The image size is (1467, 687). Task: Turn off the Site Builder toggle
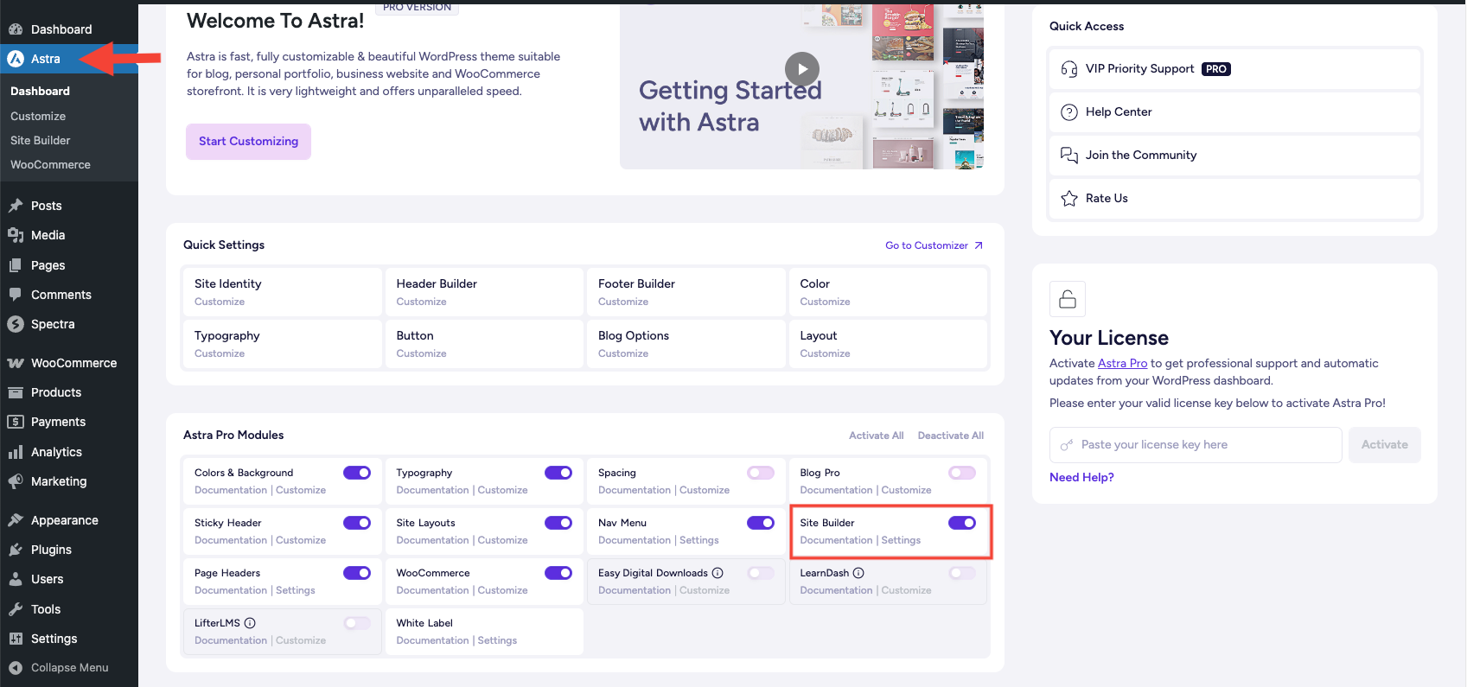tap(962, 523)
